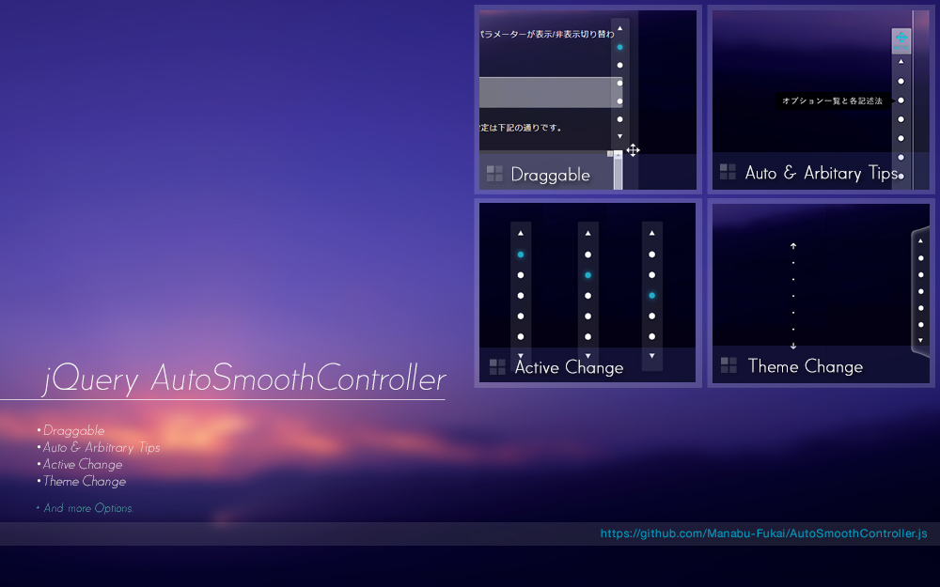Open the GitHub AutoSmoothController.js link
Image resolution: width=940 pixels, height=587 pixels.
[x=763, y=533]
